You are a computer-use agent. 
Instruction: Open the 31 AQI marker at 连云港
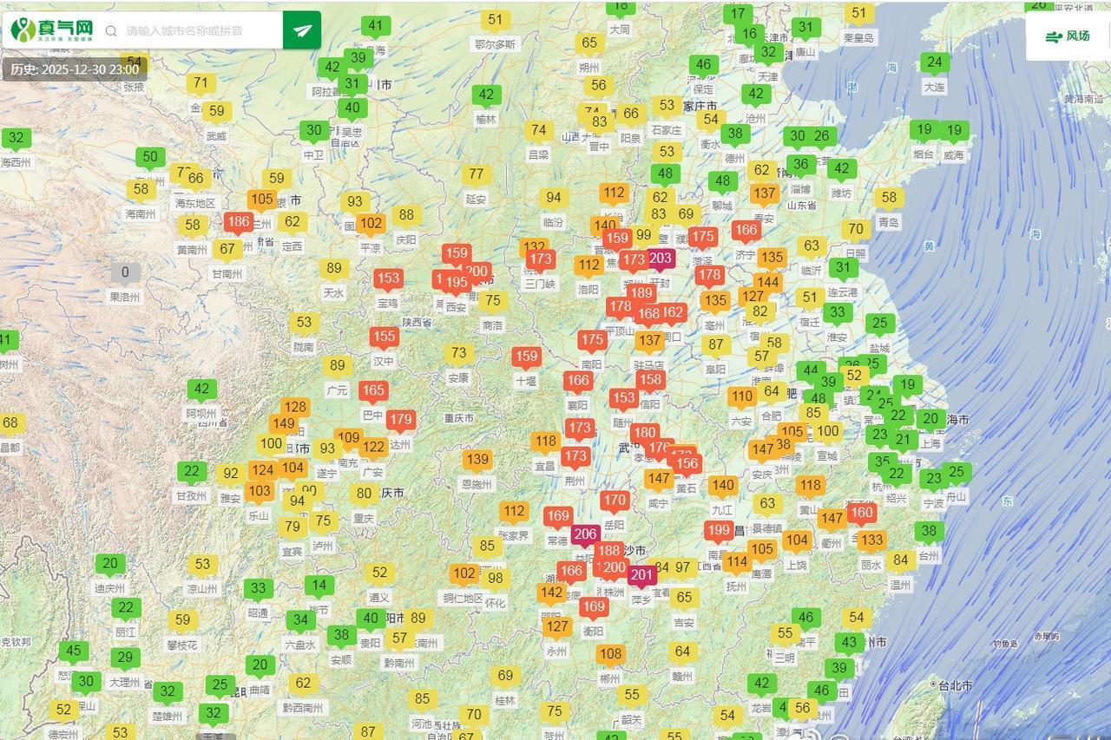click(843, 267)
